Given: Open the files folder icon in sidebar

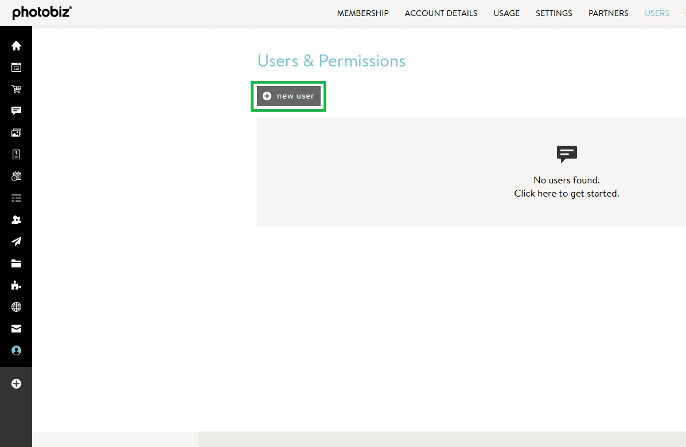Looking at the screenshot, I should click(x=16, y=263).
